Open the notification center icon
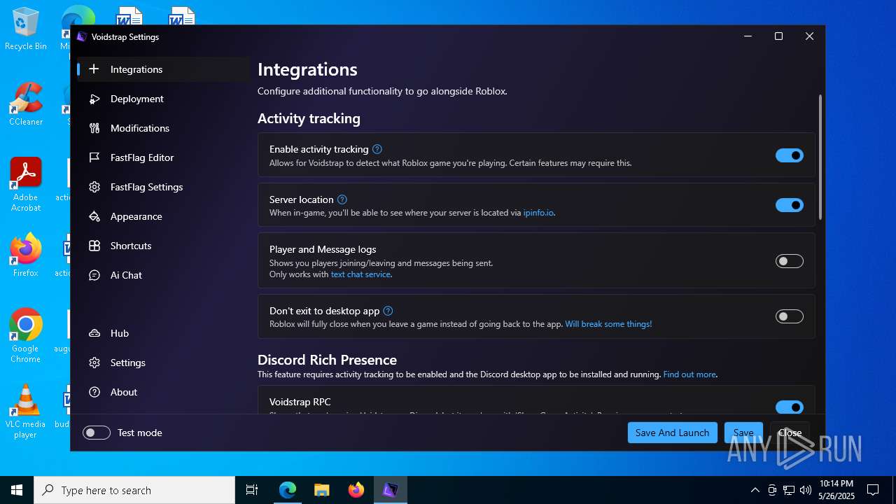 pyautogui.click(x=873, y=490)
